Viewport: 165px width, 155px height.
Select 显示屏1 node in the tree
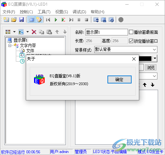point(21,40)
